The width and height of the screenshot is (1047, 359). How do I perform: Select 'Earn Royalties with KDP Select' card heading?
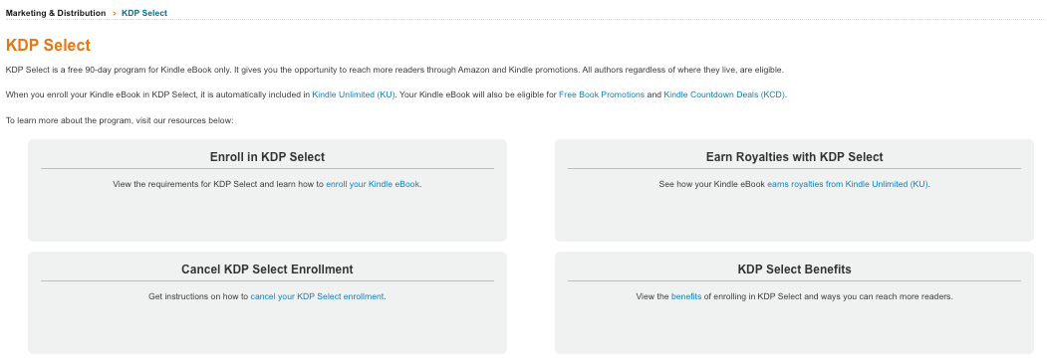tap(795, 157)
